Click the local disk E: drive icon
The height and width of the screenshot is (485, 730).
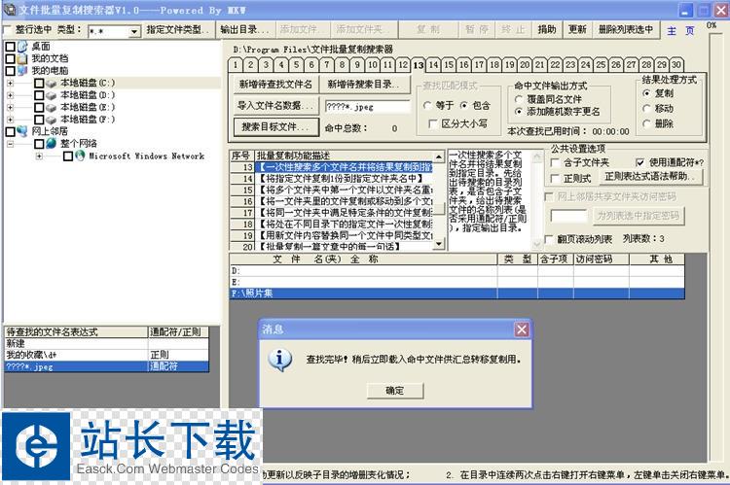pyautogui.click(x=52, y=108)
